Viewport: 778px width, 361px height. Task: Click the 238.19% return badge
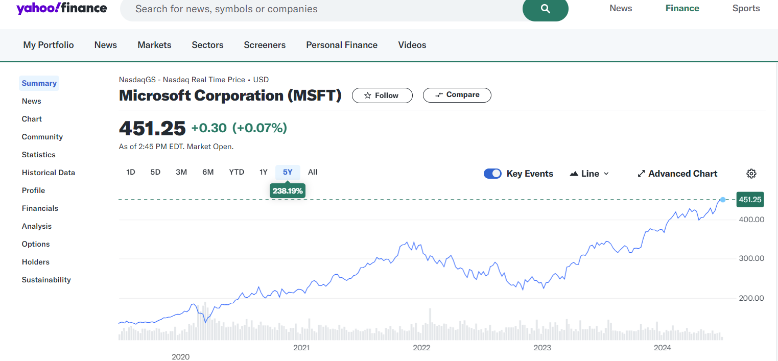pos(288,191)
